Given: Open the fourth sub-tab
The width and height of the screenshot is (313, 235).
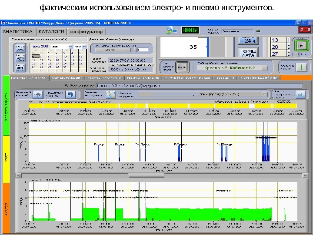Looking at the screenshot, I should [x=143, y=78].
